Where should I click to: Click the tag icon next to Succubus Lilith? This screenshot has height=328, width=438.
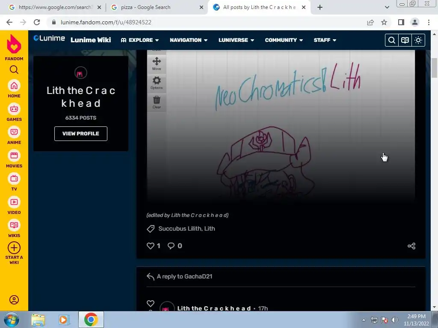151,229
